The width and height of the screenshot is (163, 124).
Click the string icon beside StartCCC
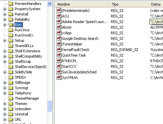point(59,66)
